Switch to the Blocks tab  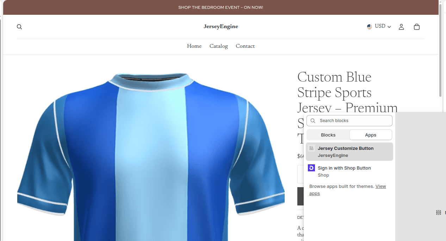click(328, 135)
